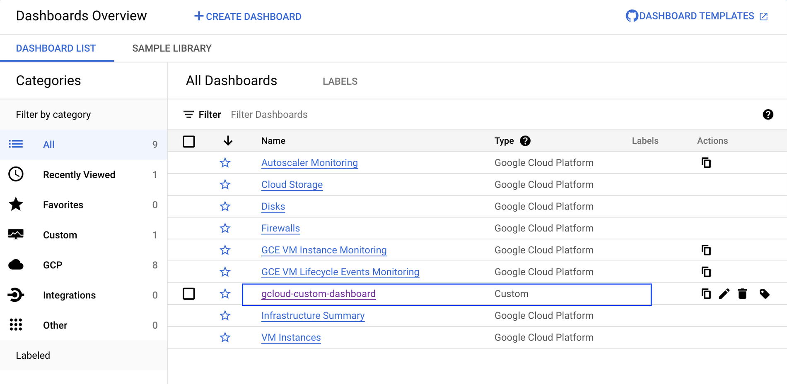Sort by the down arrow in table header
The width and height of the screenshot is (787, 384).
tap(228, 141)
